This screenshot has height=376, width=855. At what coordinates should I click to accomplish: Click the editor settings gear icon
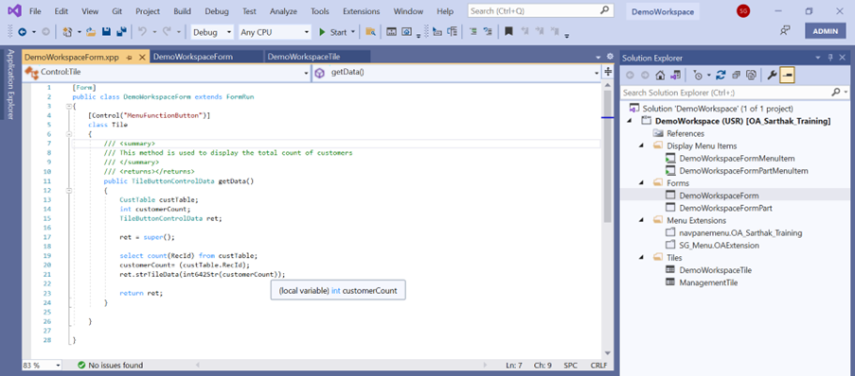(610, 57)
